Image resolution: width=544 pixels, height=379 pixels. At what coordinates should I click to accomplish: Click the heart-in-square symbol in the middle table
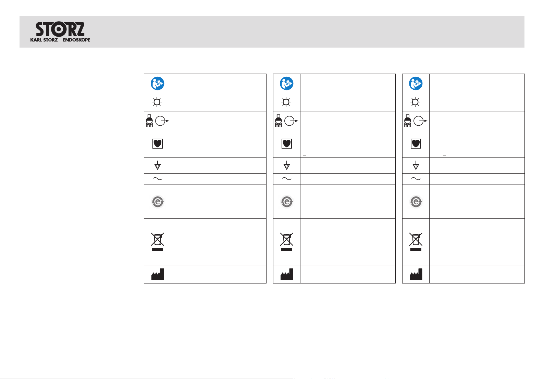point(287,144)
